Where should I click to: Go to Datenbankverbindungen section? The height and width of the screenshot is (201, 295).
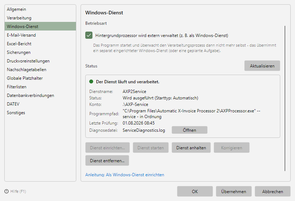[x=40, y=95]
